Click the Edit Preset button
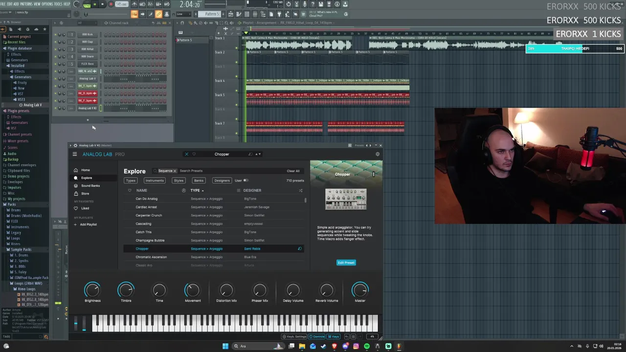The image size is (626, 352). tap(346, 263)
